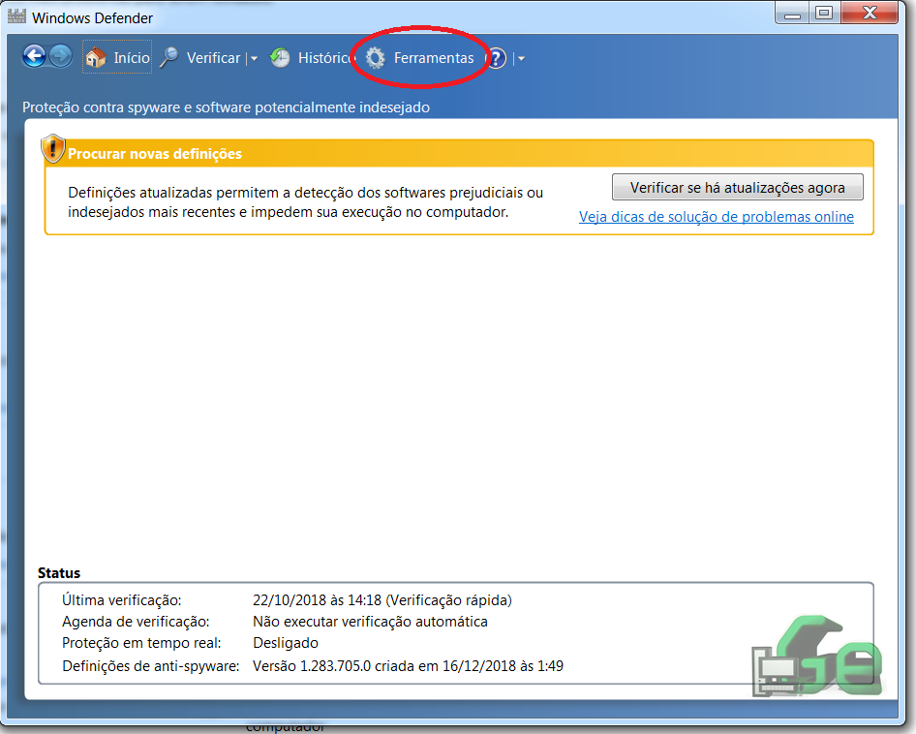This screenshot has height=734, width=916.
Task: Open the Histórico section
Action: [x=324, y=58]
